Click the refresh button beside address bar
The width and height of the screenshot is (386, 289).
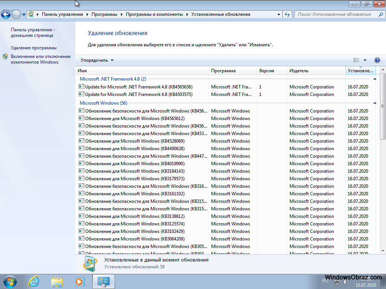point(287,14)
